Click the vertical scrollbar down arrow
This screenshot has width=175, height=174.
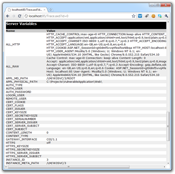pos(168,163)
